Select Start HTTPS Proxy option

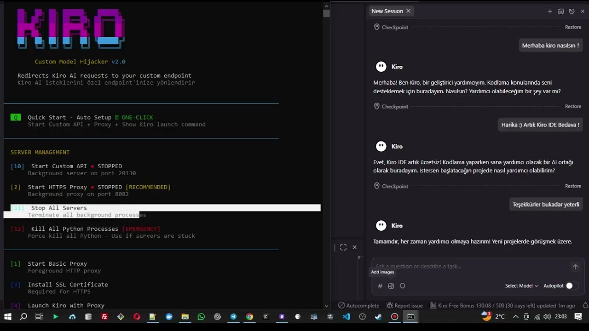(91, 190)
